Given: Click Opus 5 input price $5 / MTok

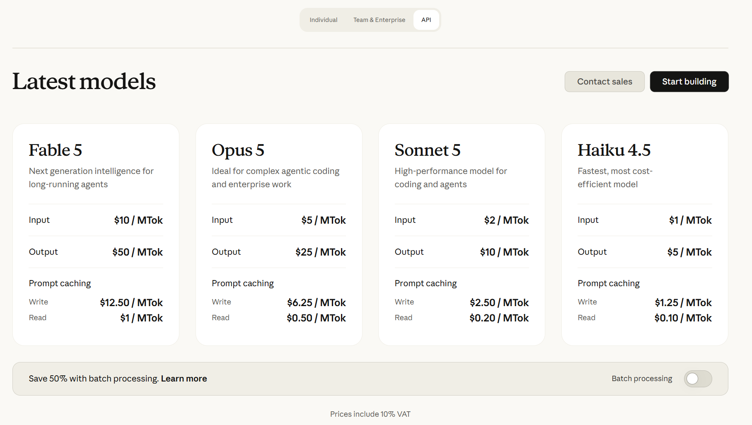Looking at the screenshot, I should tap(324, 220).
